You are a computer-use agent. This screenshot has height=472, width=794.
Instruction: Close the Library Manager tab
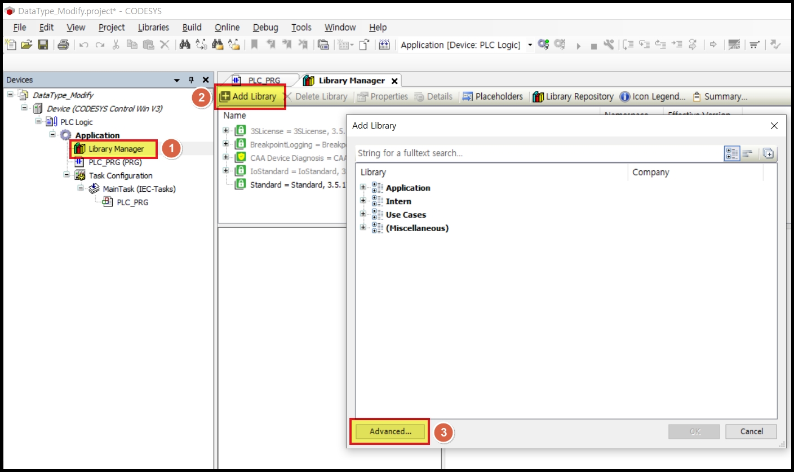[x=394, y=81]
